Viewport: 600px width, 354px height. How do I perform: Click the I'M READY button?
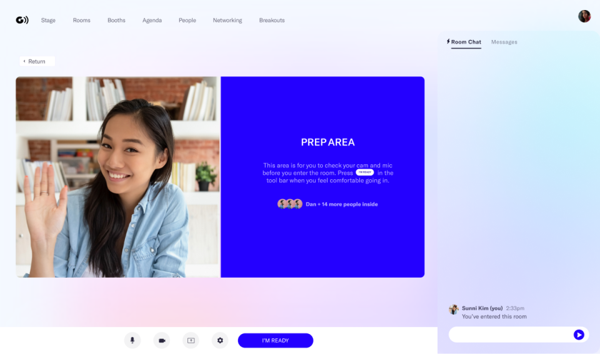tap(276, 340)
